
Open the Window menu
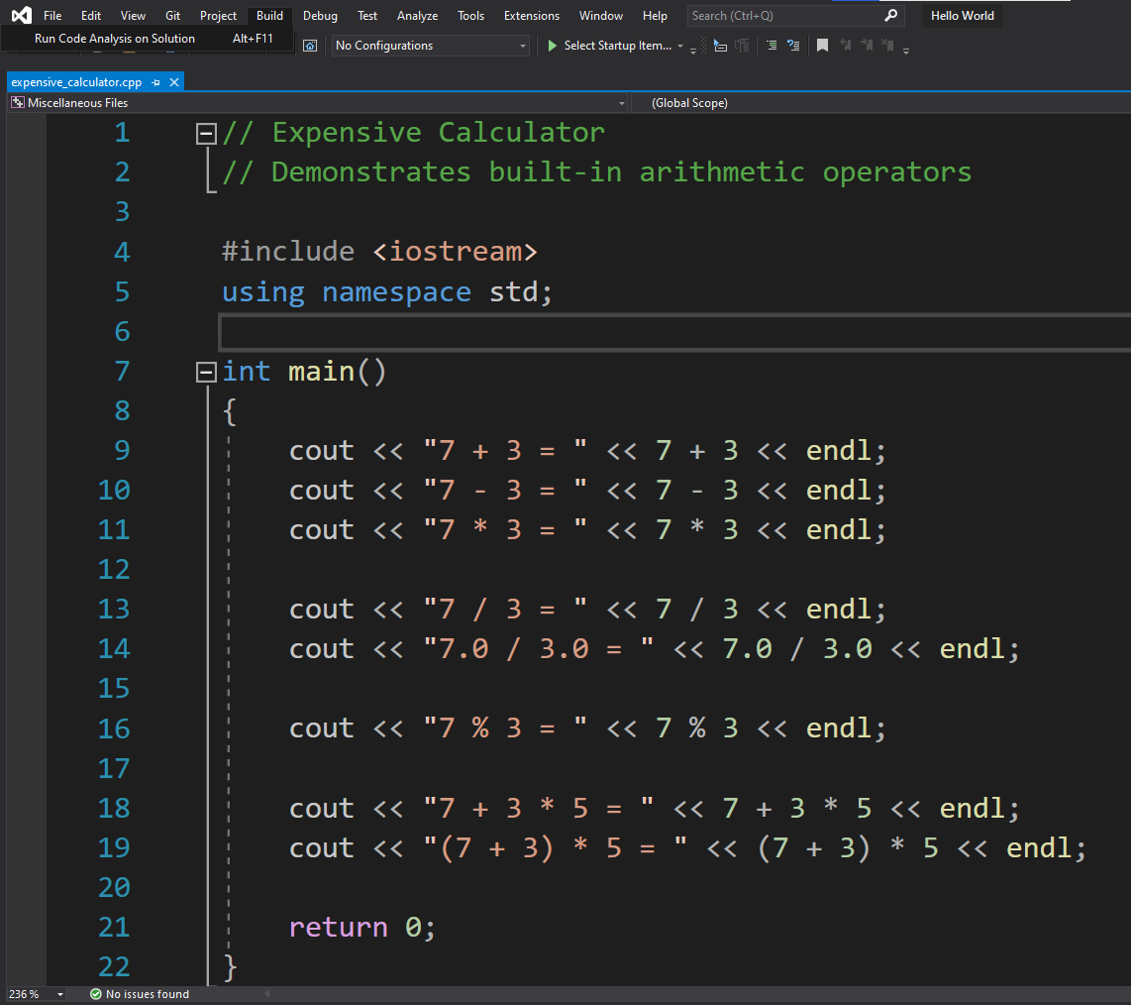pos(601,15)
